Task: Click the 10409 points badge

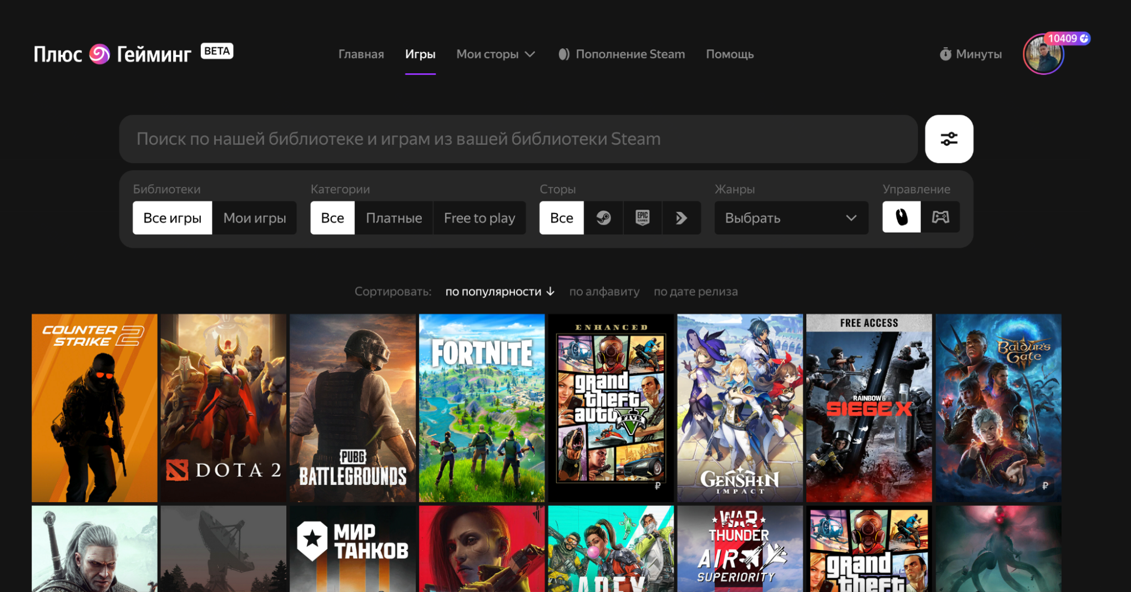Action: (1068, 38)
